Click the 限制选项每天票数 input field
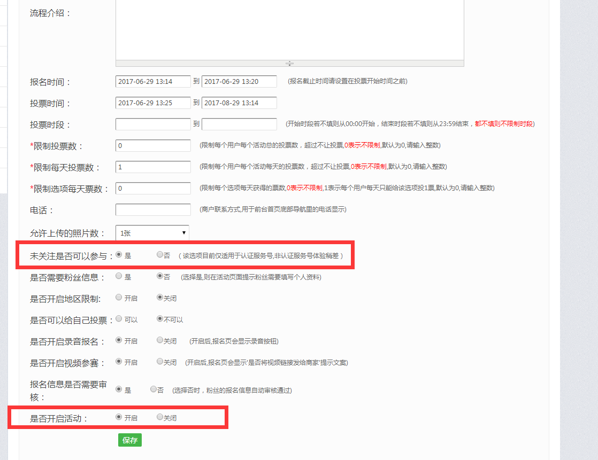 152,188
